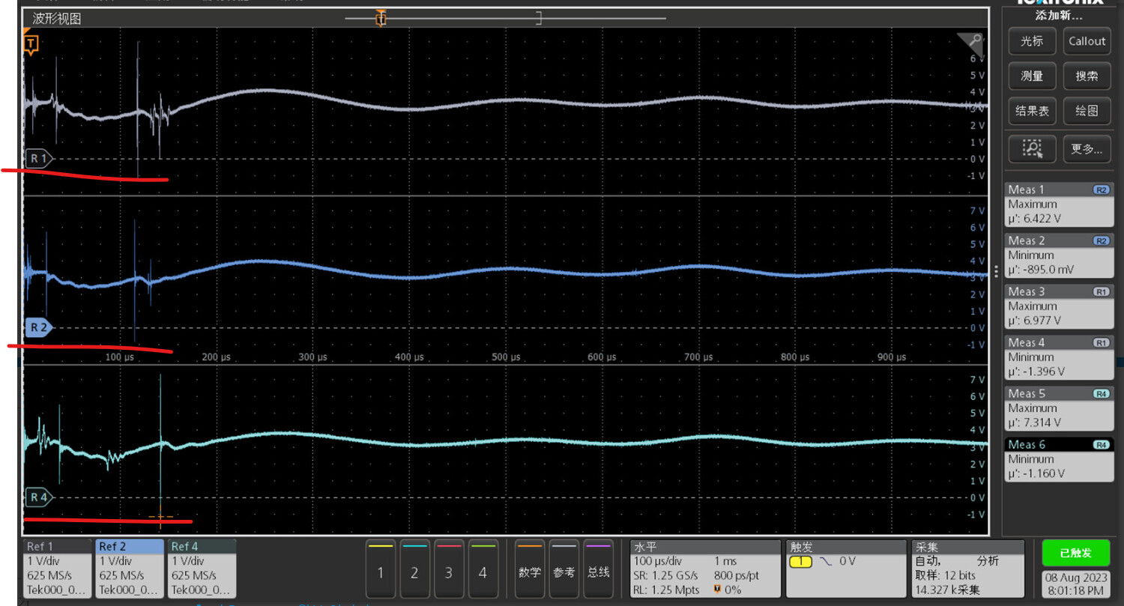Open the Meas 2 Minimum badge
Screen dimensions: 1124x606
point(1058,255)
